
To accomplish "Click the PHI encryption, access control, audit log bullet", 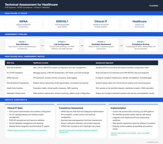I will 78,116.
